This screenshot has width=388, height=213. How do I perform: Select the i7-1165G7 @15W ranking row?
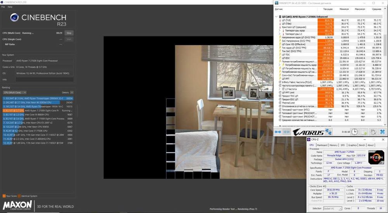(x=38, y=143)
